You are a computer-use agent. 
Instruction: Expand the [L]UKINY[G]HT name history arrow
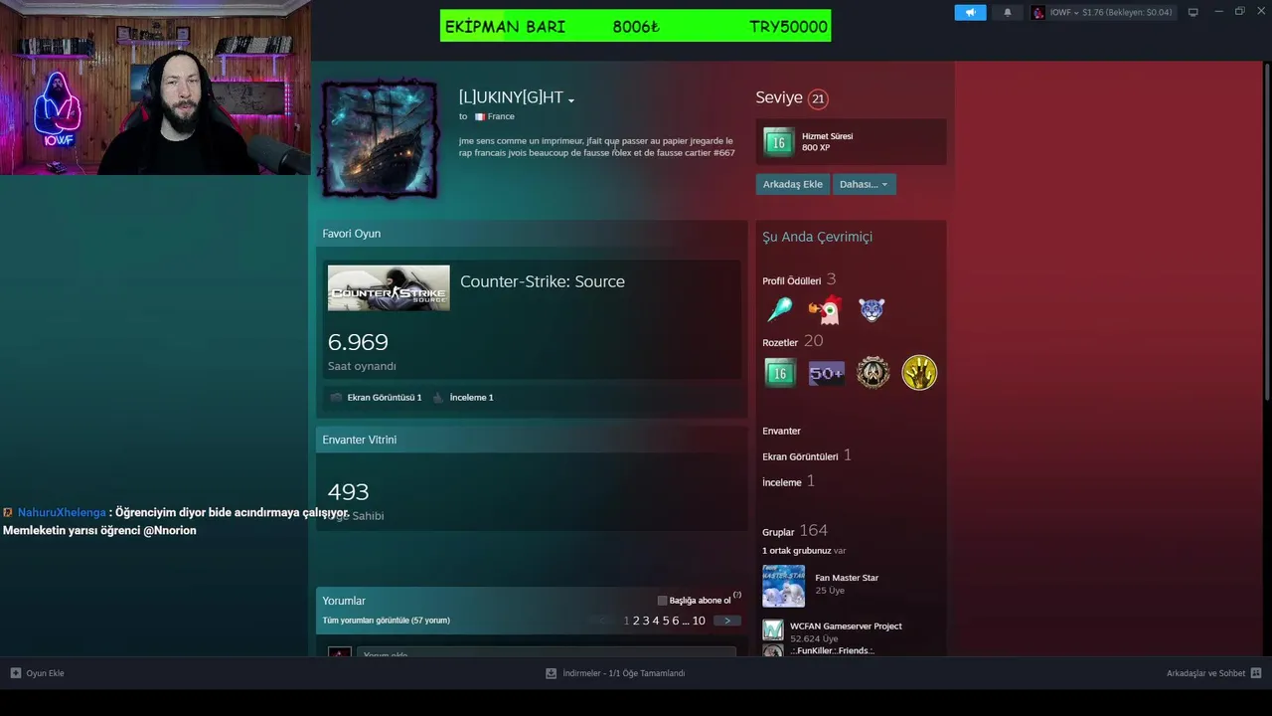point(571,99)
